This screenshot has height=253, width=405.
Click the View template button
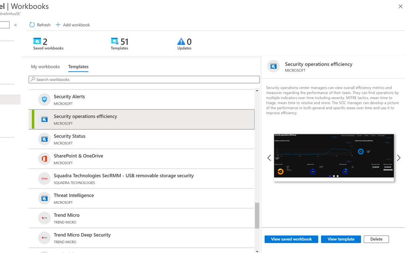[341, 239]
